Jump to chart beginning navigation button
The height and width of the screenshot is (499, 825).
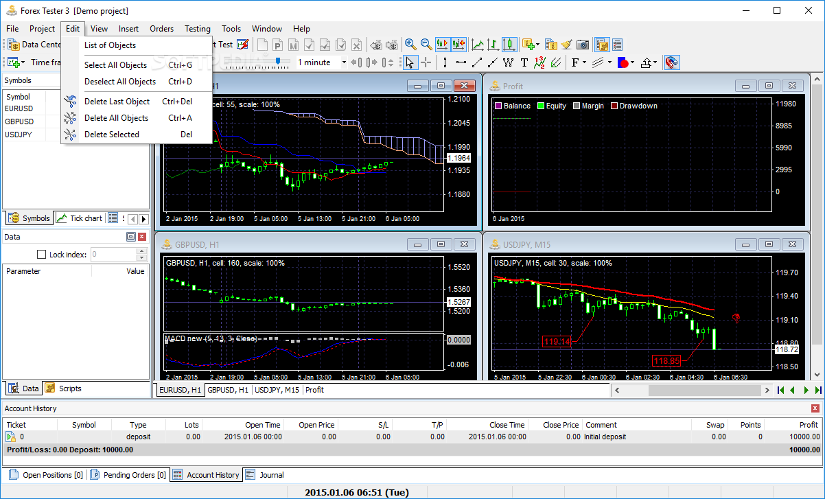pyautogui.click(x=780, y=390)
